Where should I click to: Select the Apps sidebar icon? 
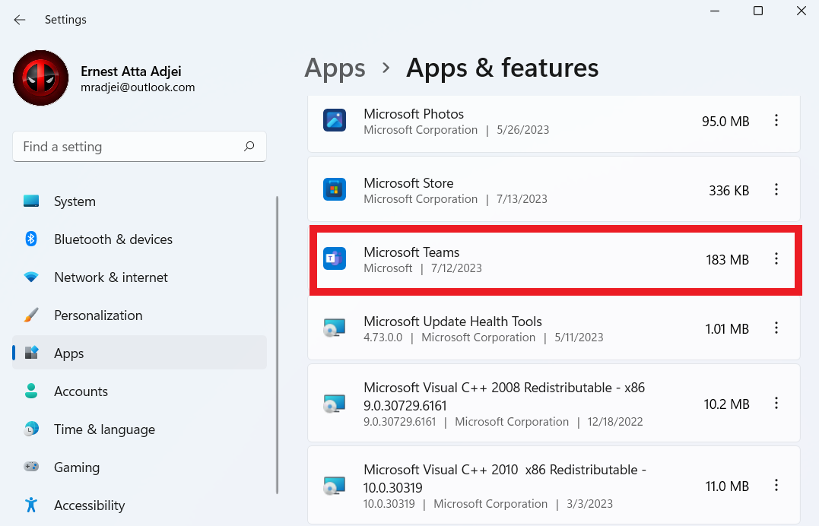31,353
